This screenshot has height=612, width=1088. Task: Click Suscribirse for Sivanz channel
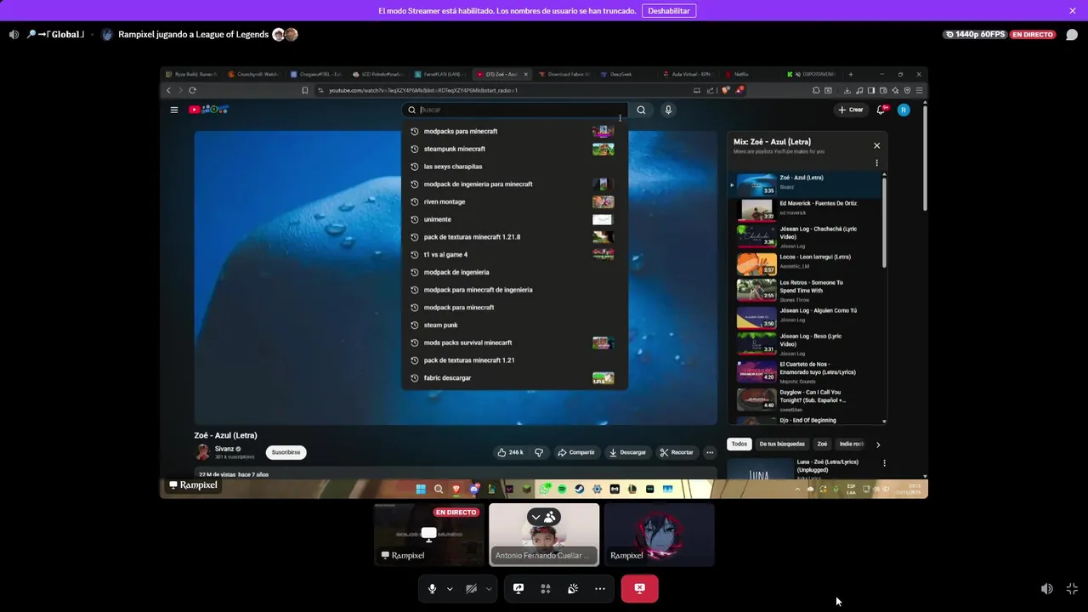[x=286, y=452]
